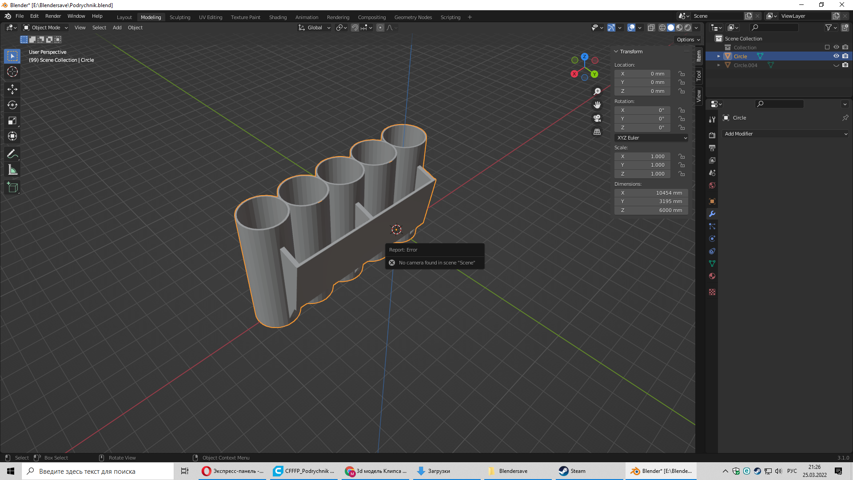The width and height of the screenshot is (853, 480).
Task: Activate the Select Box tool
Action: 12,56
